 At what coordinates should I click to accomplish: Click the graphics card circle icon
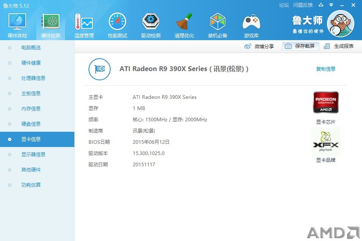[x=99, y=69]
